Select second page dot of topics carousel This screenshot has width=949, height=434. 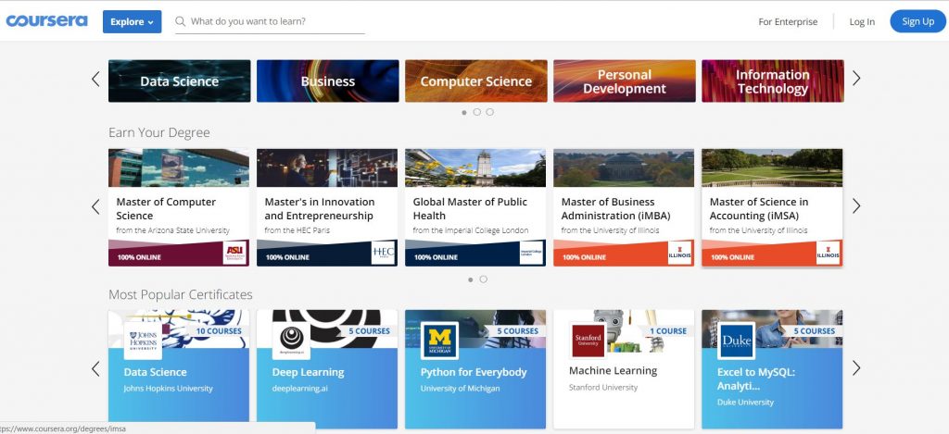tap(477, 112)
